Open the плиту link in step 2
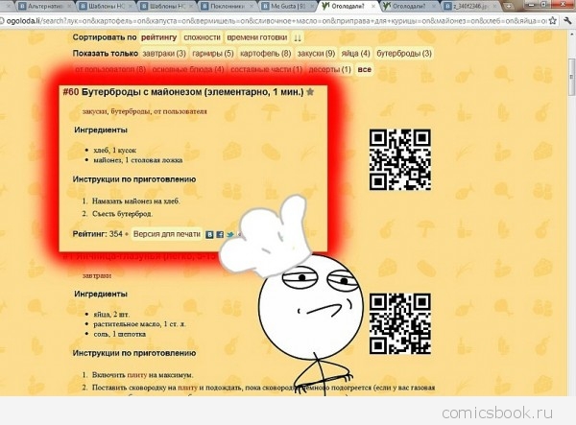 tap(188, 388)
